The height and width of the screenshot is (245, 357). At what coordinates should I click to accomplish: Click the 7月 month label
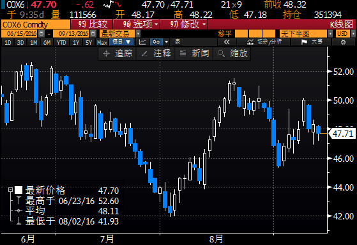click(107, 239)
